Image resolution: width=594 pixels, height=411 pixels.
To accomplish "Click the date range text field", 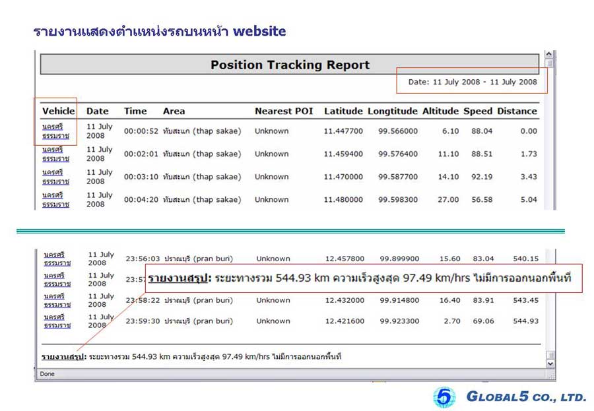I will [472, 82].
